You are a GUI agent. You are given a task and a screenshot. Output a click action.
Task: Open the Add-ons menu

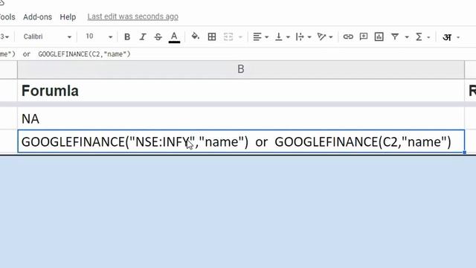pyautogui.click(x=38, y=17)
